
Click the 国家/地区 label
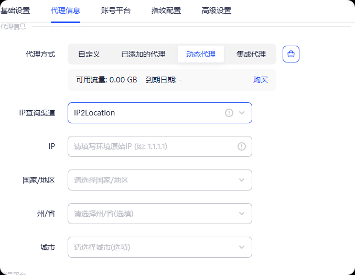click(39, 180)
